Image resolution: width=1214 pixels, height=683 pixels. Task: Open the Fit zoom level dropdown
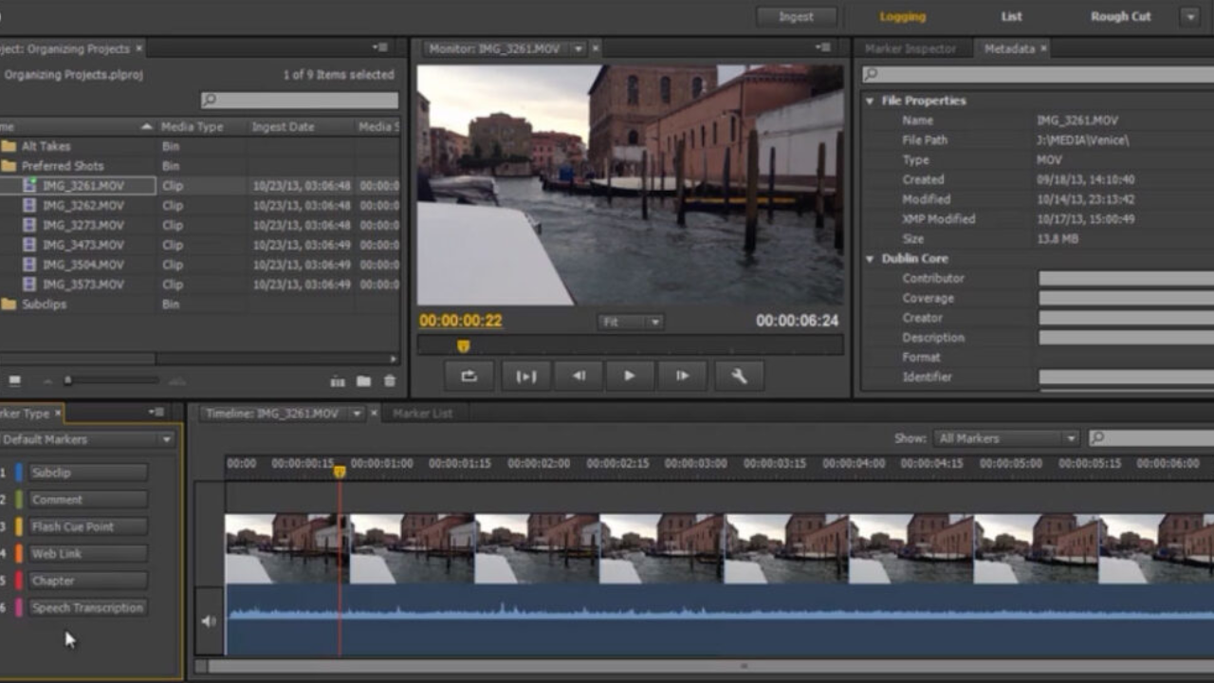[630, 323]
